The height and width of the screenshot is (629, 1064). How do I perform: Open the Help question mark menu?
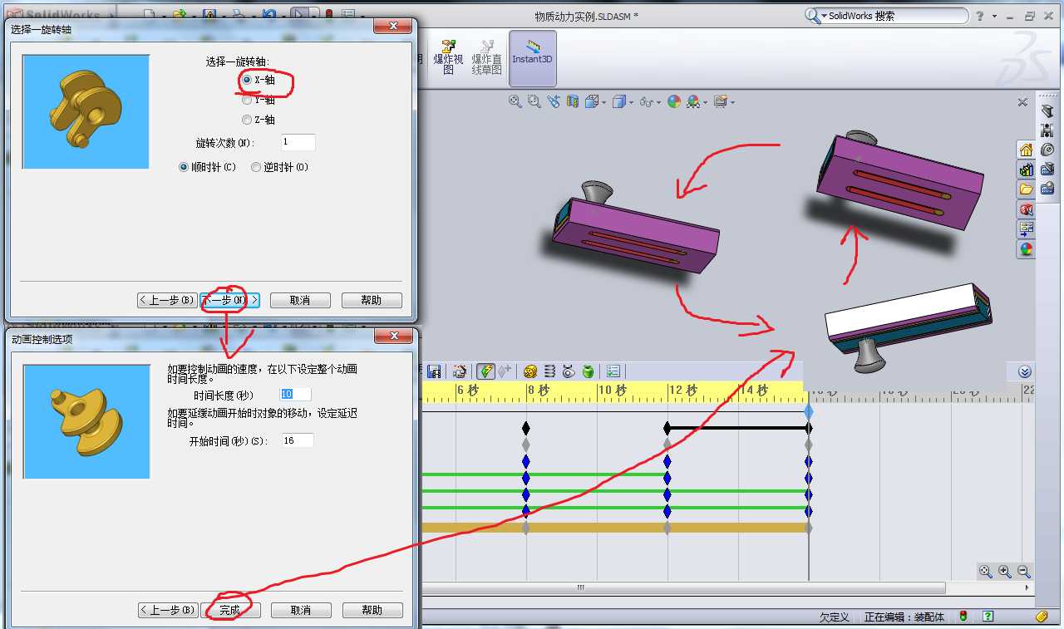tap(979, 16)
